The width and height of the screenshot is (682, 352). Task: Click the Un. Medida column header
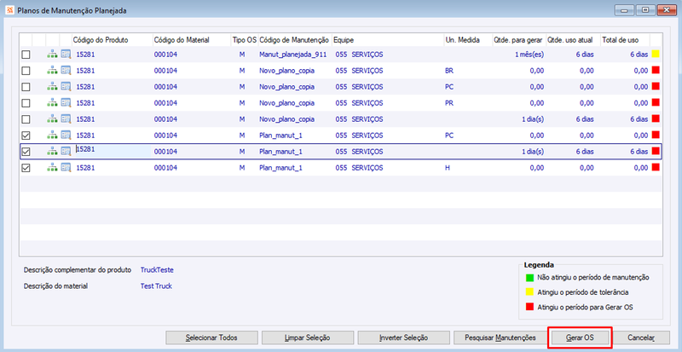pos(468,40)
